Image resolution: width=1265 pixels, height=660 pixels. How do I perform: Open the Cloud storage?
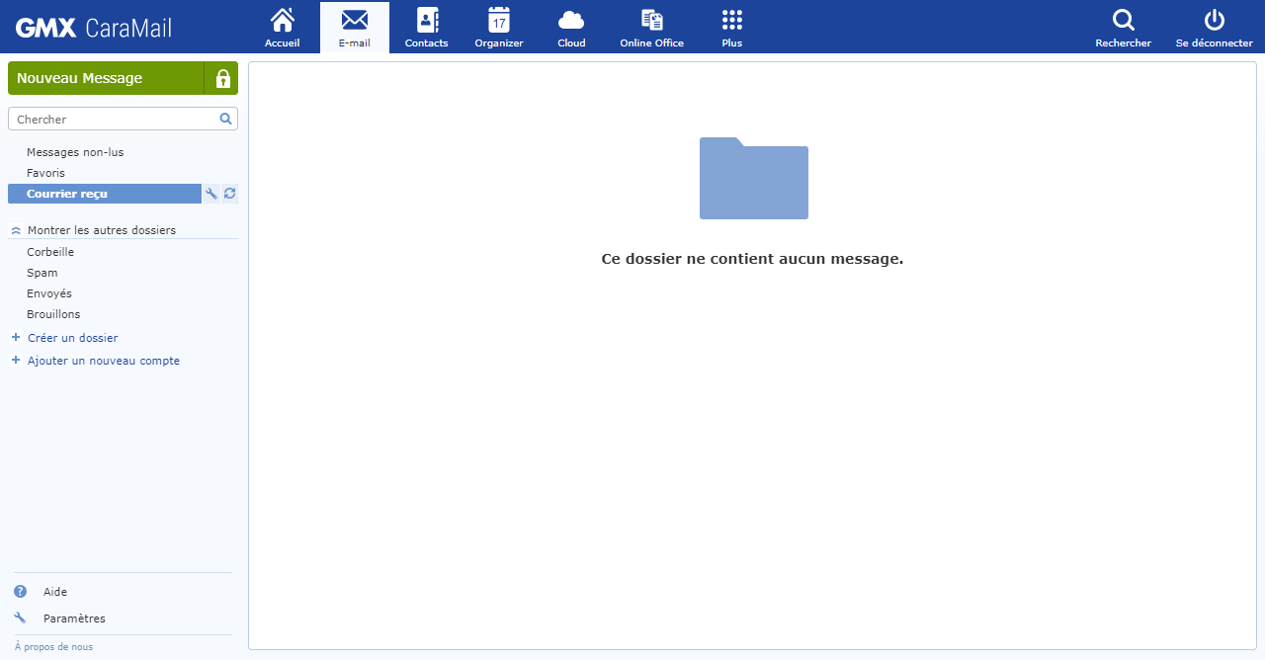[x=570, y=27]
